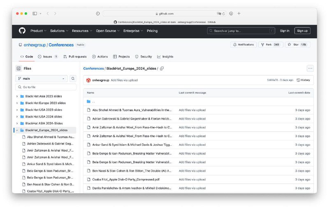Open the Conferences repository title link
This screenshot has height=209, width=329.
(x=61, y=45)
